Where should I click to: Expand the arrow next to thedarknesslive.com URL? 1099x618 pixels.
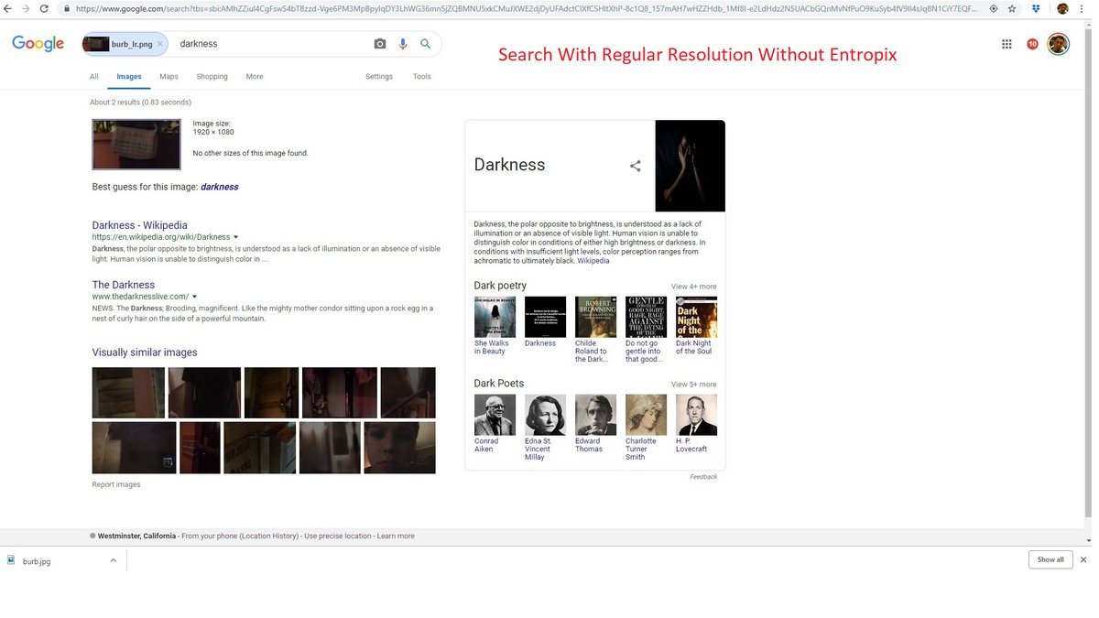[194, 297]
